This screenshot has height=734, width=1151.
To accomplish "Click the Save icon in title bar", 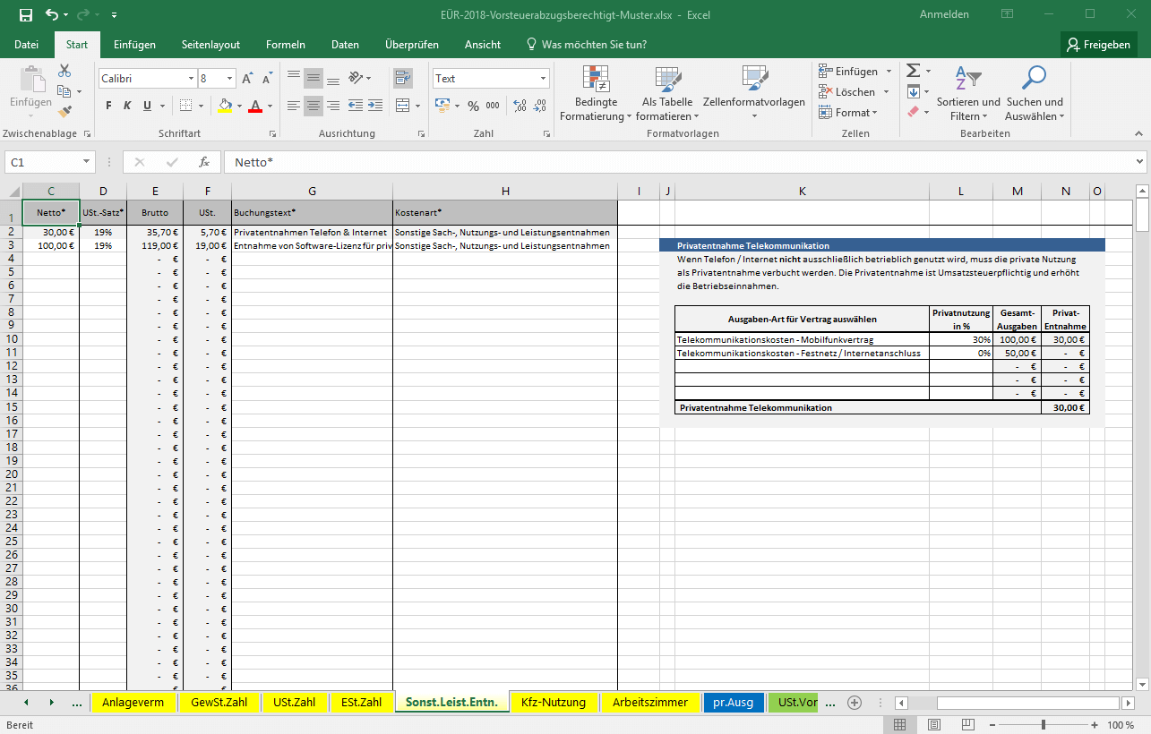I will pyautogui.click(x=25, y=15).
